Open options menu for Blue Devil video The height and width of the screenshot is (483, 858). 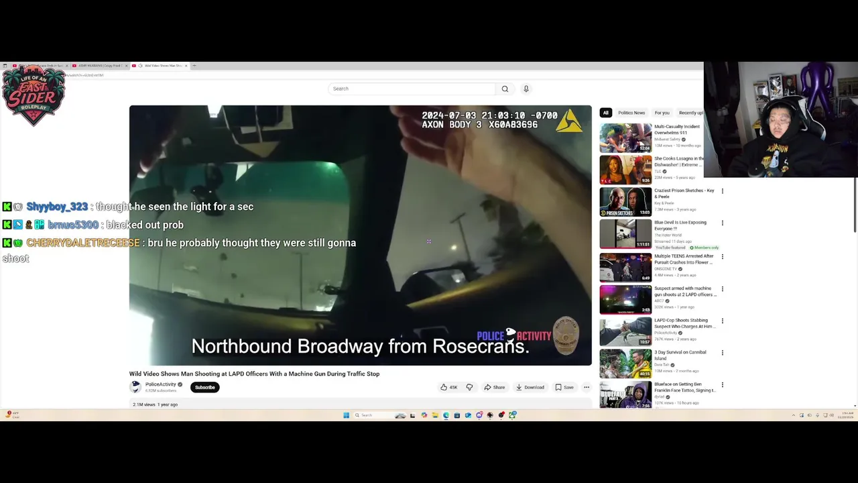(x=722, y=223)
